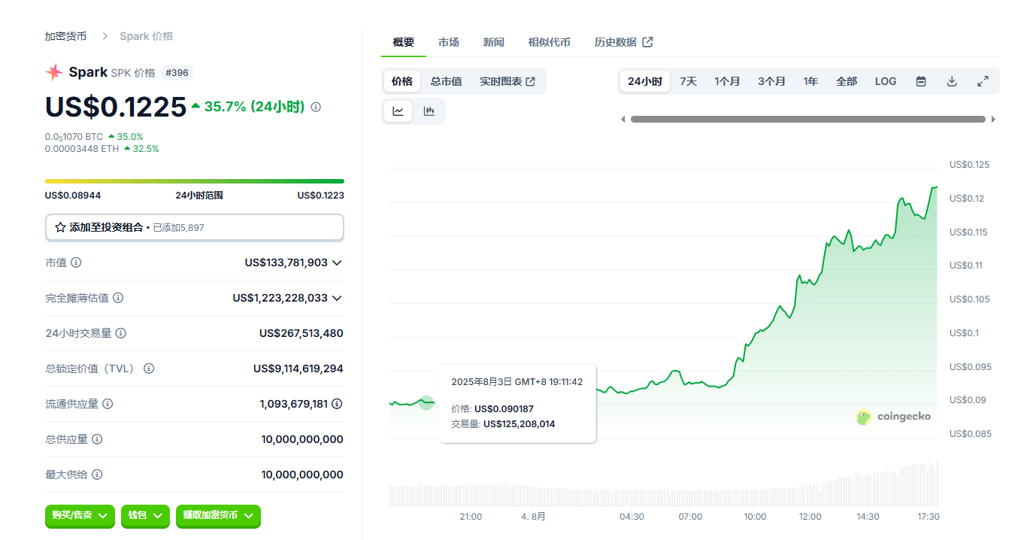Click the US$0.1225 price text
The width and height of the screenshot is (1024, 540).
coord(116,107)
